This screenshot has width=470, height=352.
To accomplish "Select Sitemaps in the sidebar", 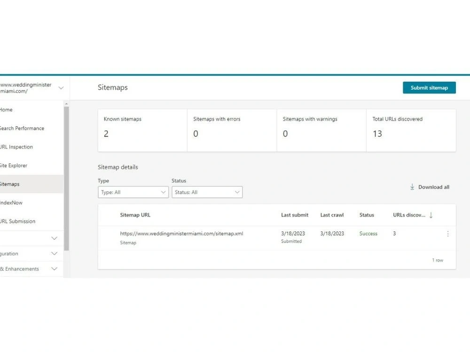I will tap(32, 184).
